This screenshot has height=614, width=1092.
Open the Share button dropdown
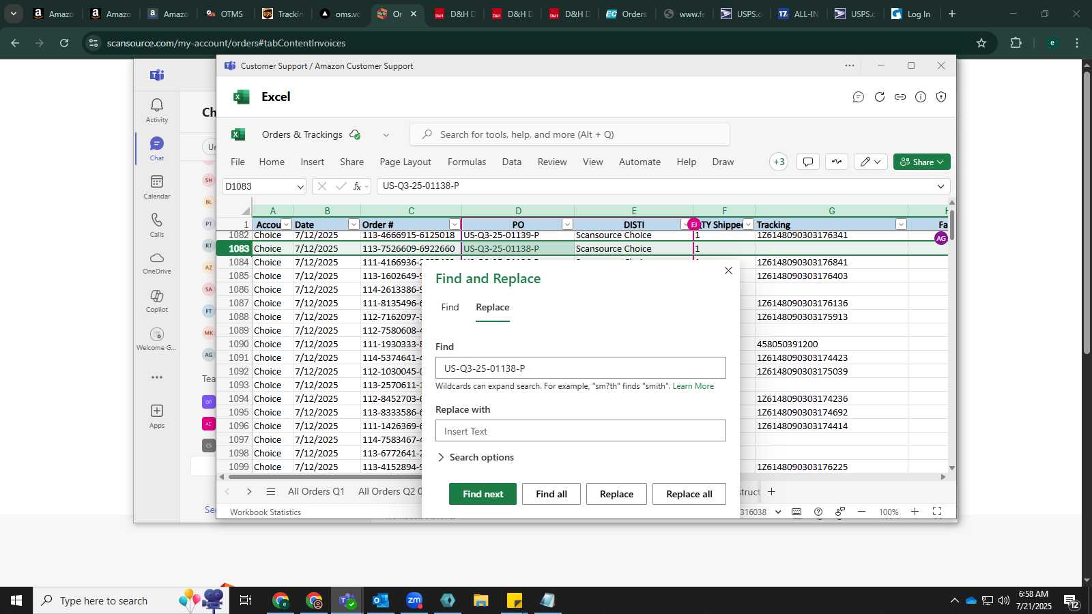[x=940, y=162]
